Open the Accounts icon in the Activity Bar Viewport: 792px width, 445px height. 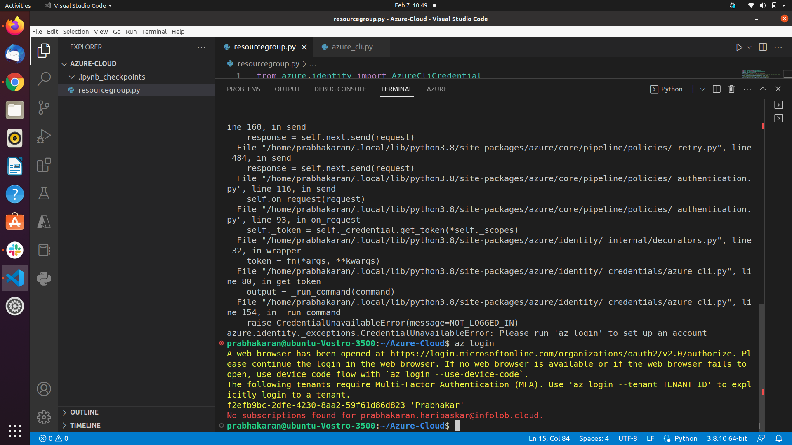[44, 389]
